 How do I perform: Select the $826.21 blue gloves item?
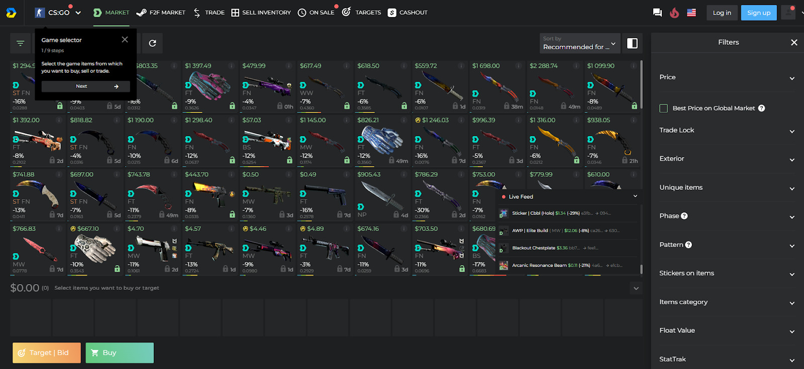[382, 141]
